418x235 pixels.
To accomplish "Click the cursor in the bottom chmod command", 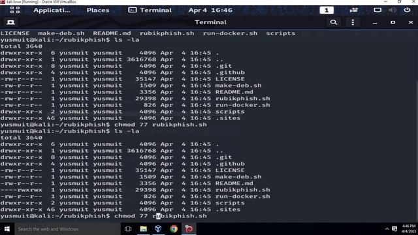I will [x=158, y=216].
